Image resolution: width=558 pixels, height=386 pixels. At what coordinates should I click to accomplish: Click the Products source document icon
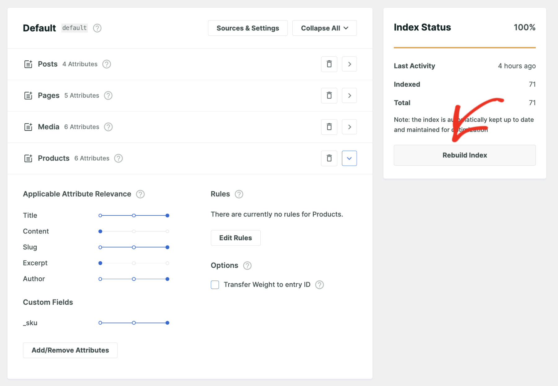tap(28, 158)
